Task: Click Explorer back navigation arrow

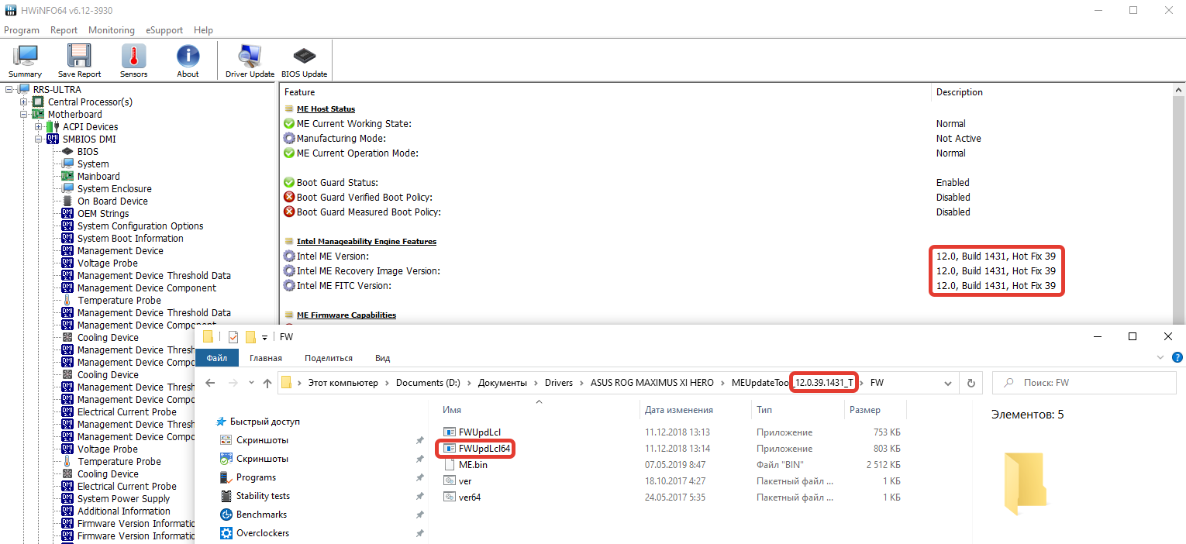Action: (x=210, y=383)
